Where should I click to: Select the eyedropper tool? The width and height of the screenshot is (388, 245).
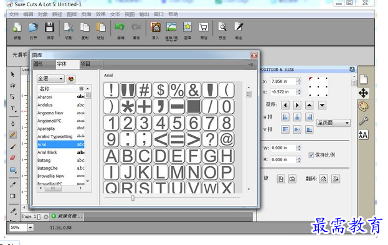point(13,185)
